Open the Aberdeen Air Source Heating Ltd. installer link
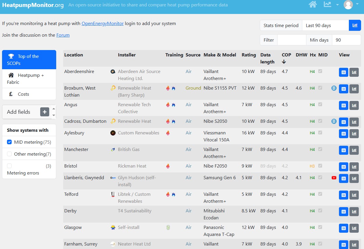364x249 pixels. (139, 75)
